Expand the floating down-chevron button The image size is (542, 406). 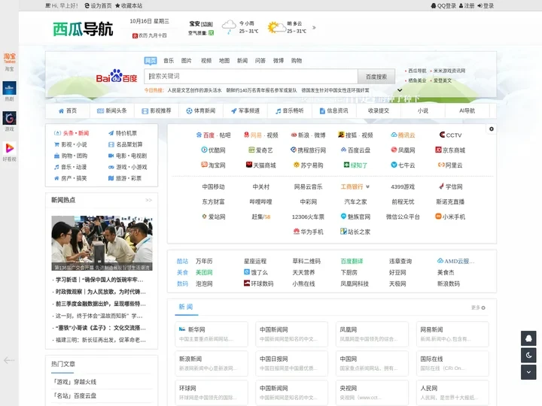coord(528,372)
